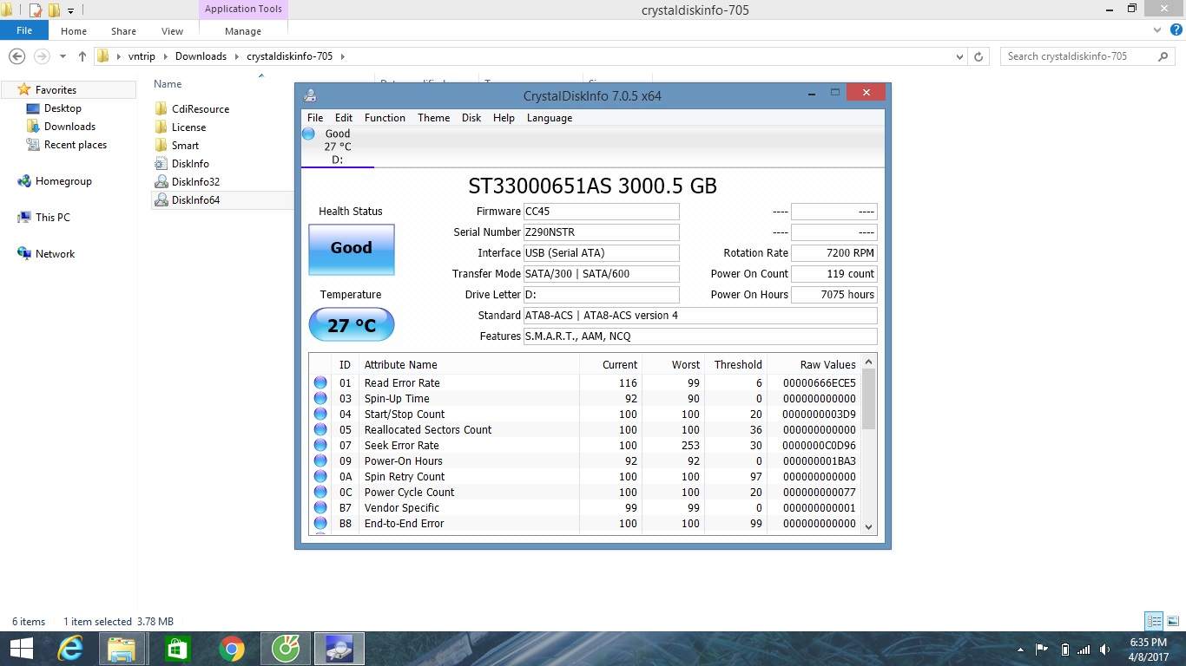Click the 27 °C temperature button
This screenshot has height=666, width=1186.
click(352, 325)
